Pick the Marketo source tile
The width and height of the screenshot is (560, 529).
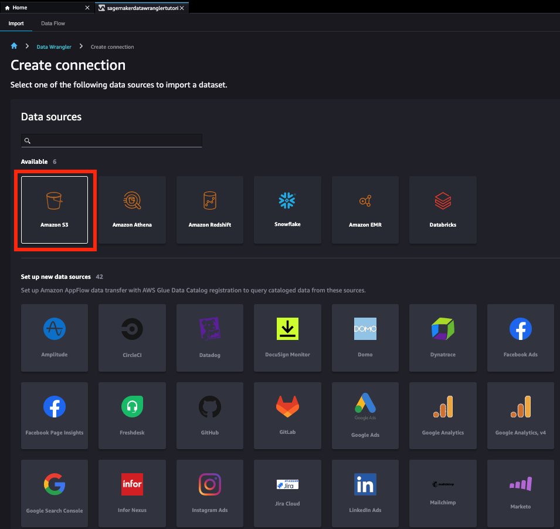pos(520,493)
